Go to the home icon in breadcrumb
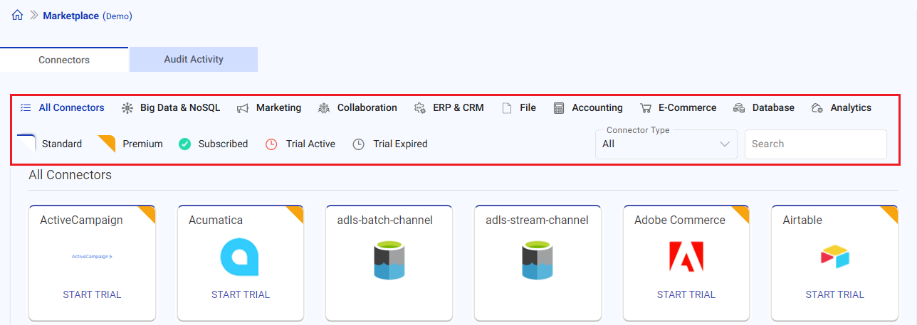 (18, 15)
